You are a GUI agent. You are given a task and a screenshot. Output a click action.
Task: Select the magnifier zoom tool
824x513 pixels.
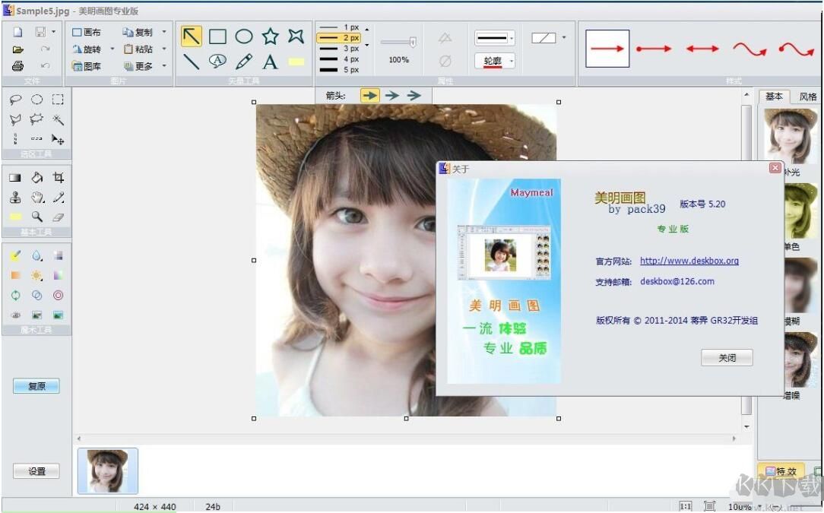click(36, 217)
